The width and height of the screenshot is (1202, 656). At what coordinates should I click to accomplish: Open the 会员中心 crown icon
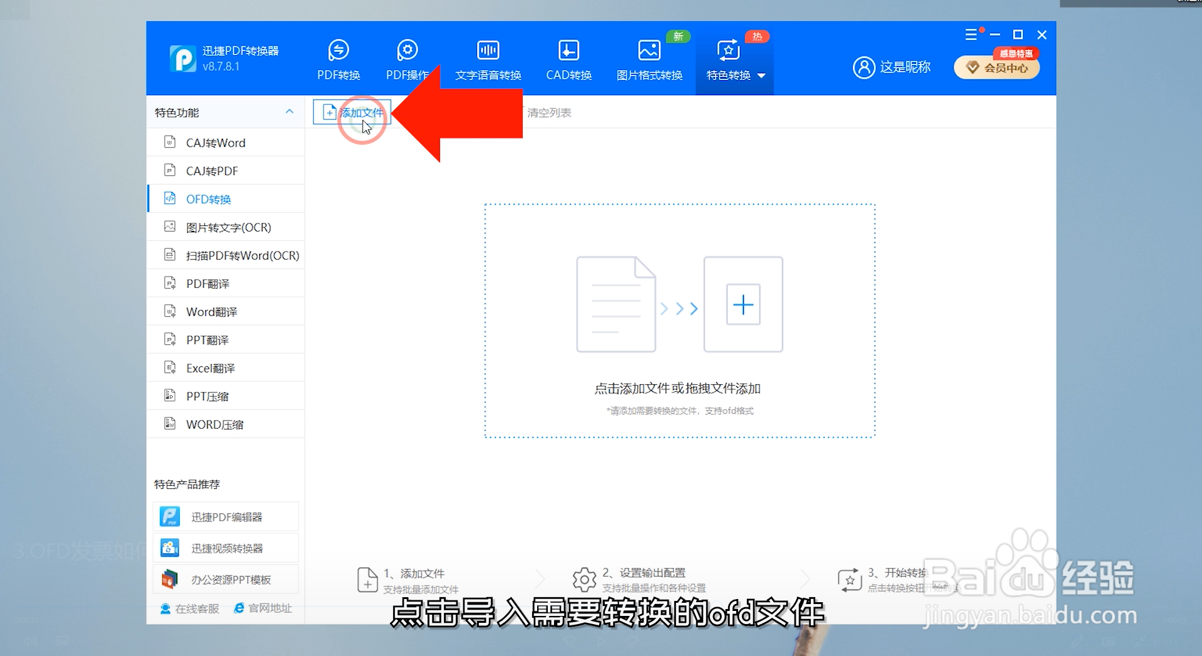(995, 67)
